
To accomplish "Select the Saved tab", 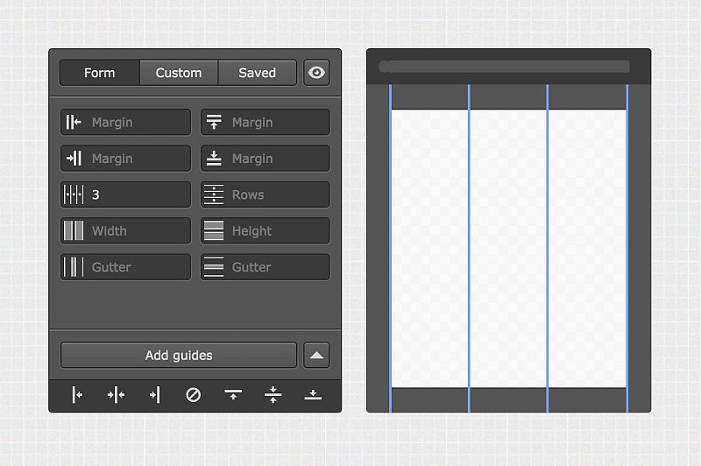I will click(x=257, y=73).
